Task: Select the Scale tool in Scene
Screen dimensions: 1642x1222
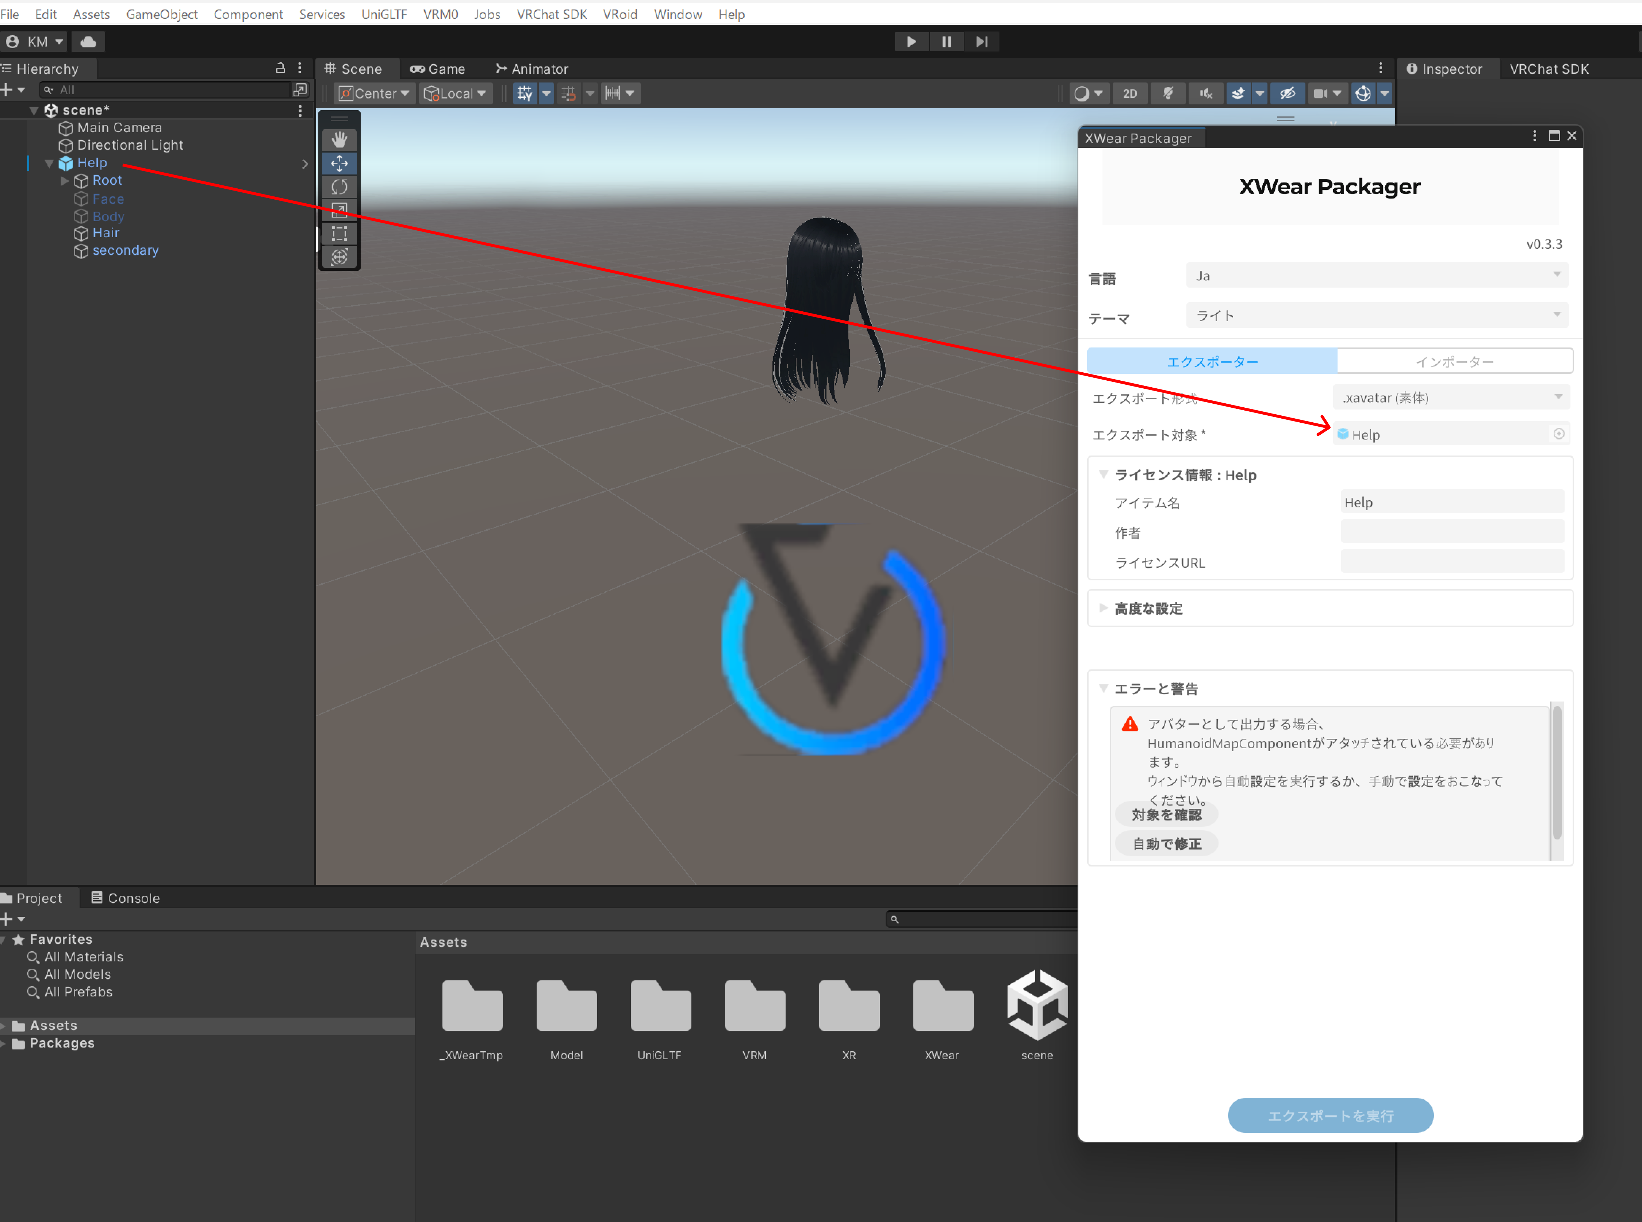Action: click(x=339, y=210)
